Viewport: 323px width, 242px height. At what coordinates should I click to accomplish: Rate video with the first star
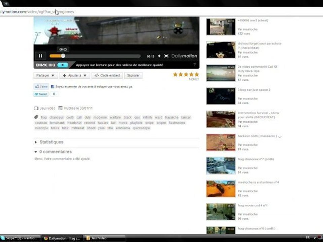(175, 74)
